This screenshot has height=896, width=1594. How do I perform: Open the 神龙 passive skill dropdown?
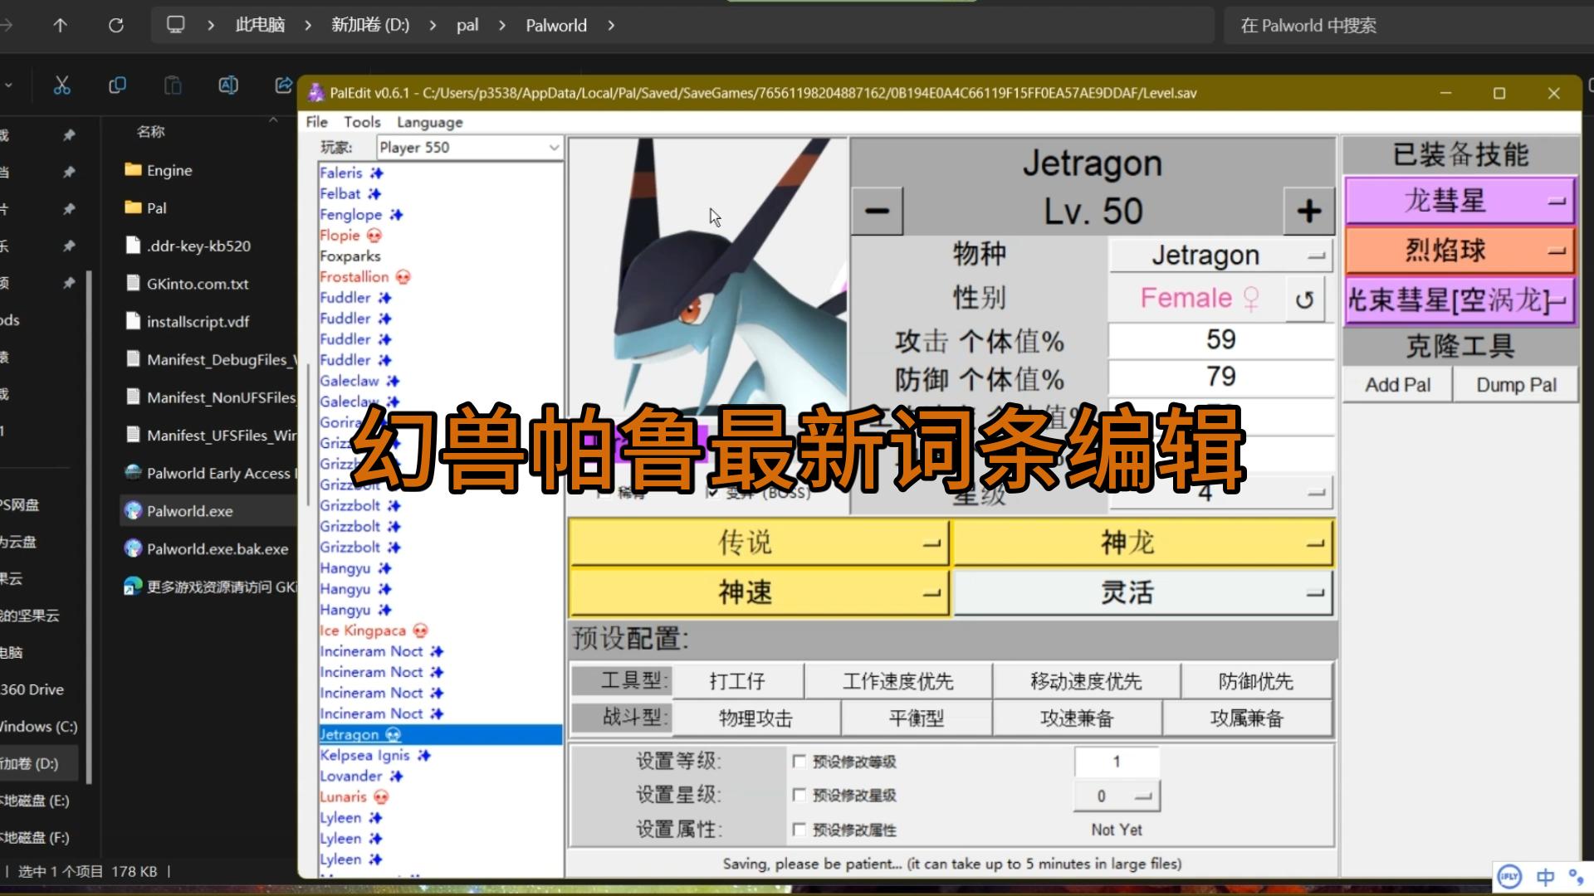1143,543
